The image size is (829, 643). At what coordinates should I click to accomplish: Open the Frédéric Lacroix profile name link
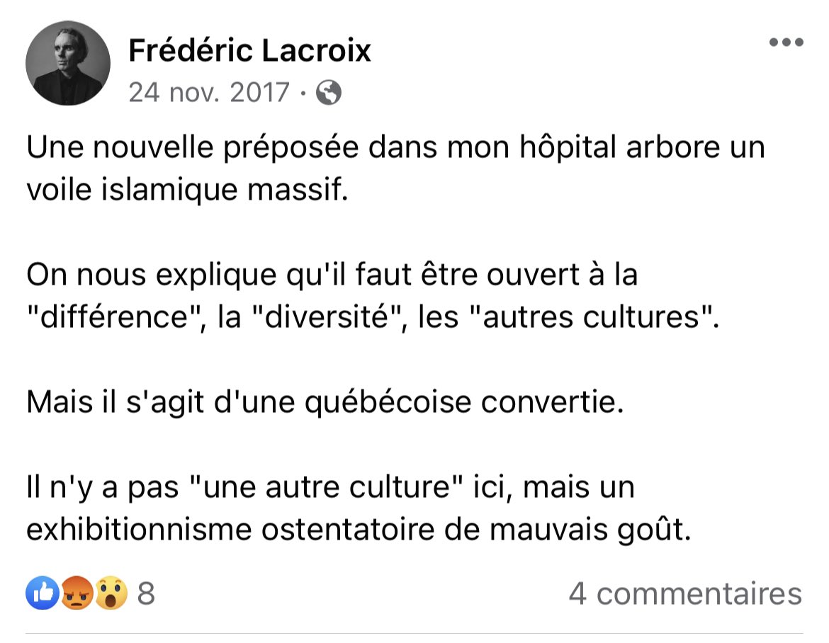click(249, 51)
